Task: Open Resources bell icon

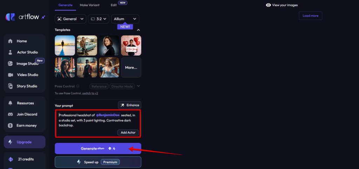Action: coord(10,103)
